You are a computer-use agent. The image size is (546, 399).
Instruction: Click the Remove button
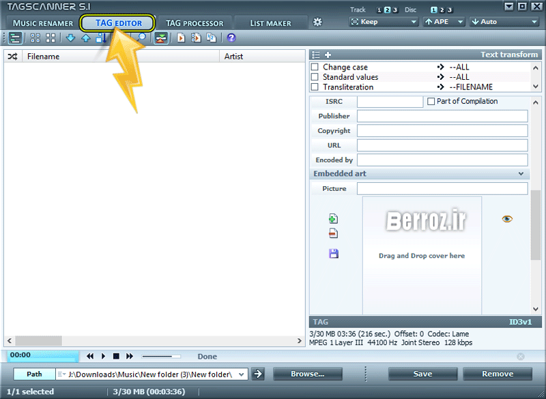(498, 374)
